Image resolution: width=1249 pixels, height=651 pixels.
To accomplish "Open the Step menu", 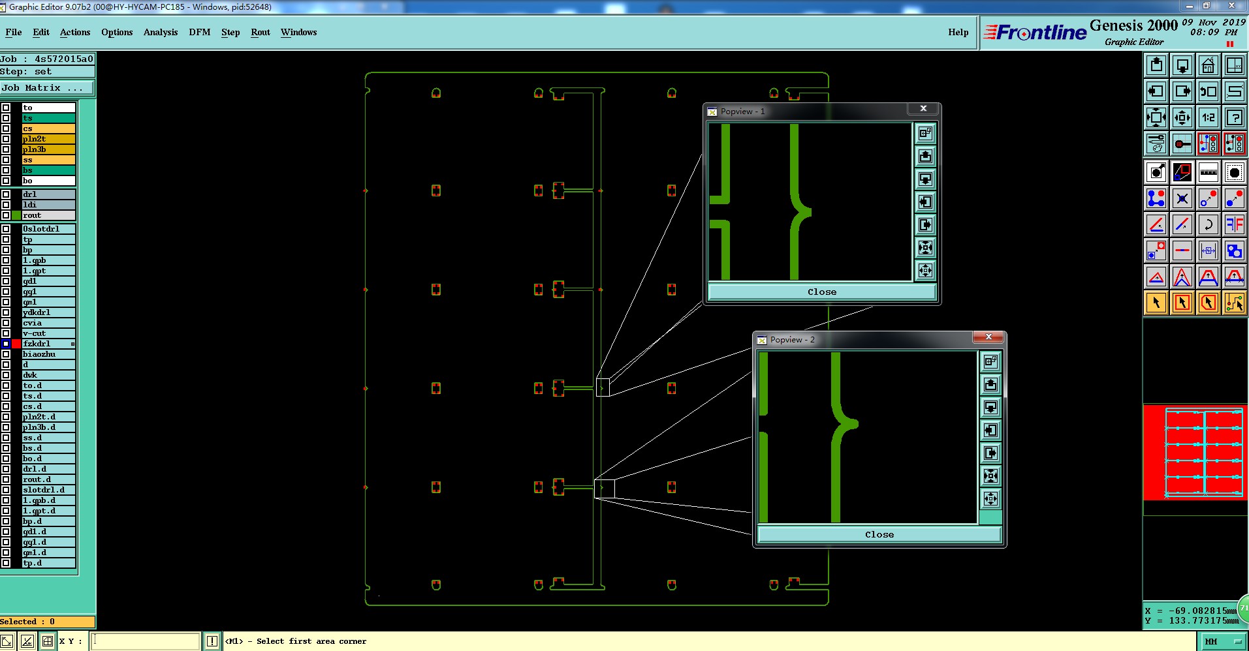I will (x=230, y=32).
